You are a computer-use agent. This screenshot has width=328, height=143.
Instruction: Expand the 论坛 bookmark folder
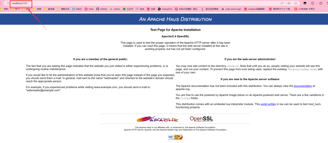(26, 9)
